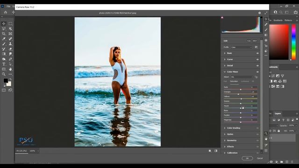Select the Hand tool in left toolbar
This screenshot has width=299, height=168.
pos(10,69)
